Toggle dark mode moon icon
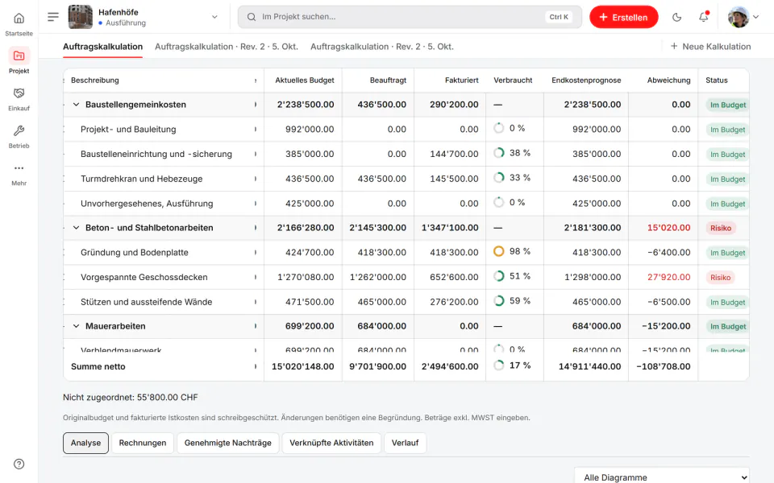 [676, 17]
